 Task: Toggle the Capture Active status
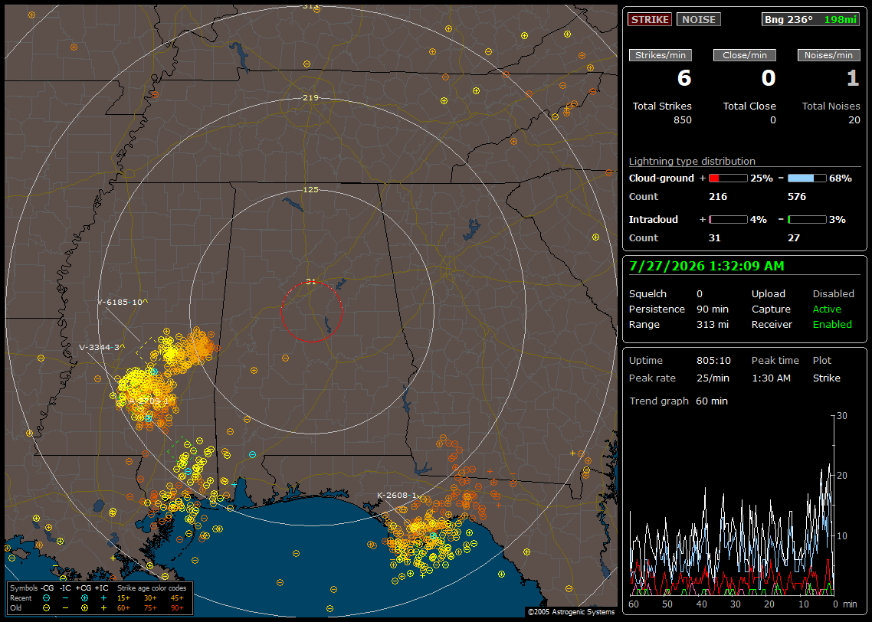[826, 309]
